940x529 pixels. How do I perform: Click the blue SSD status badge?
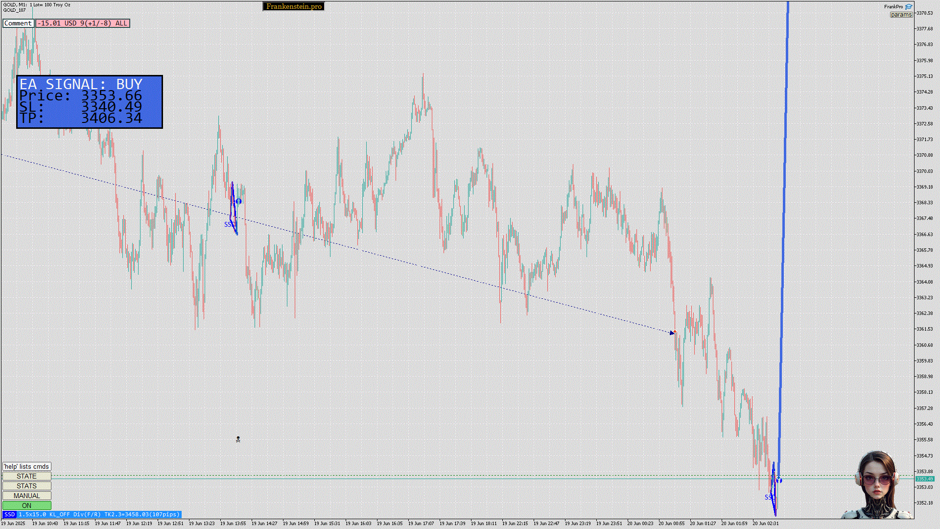pos(9,514)
